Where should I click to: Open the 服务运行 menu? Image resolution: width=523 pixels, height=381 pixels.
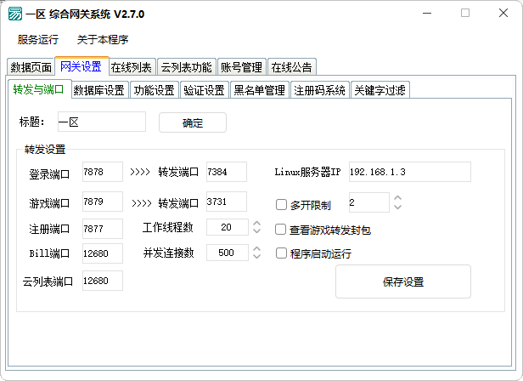pyautogui.click(x=38, y=39)
